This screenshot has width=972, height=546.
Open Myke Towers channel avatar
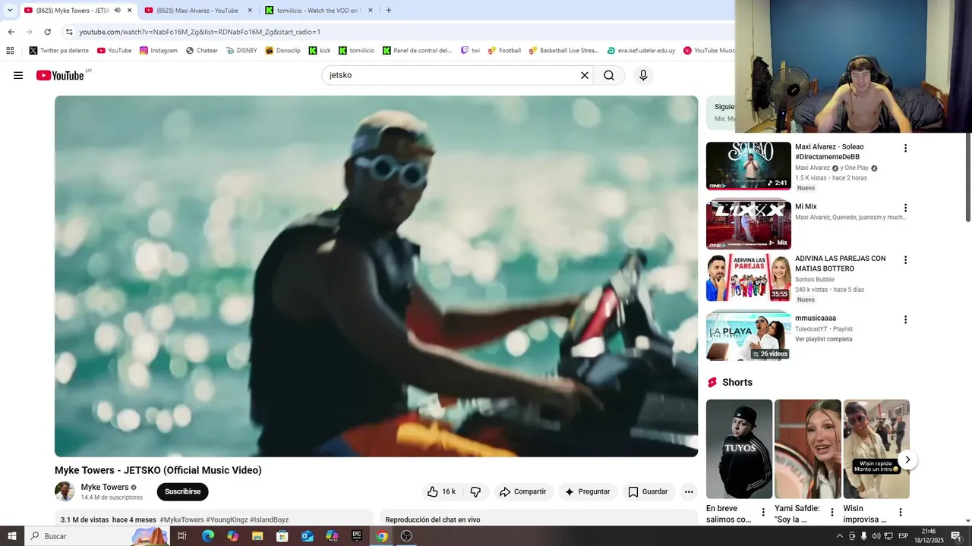(x=65, y=491)
